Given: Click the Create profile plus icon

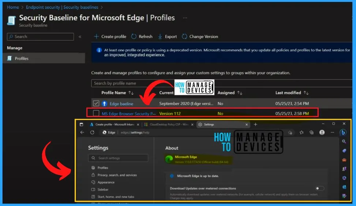Looking at the screenshot, I should (96, 36).
